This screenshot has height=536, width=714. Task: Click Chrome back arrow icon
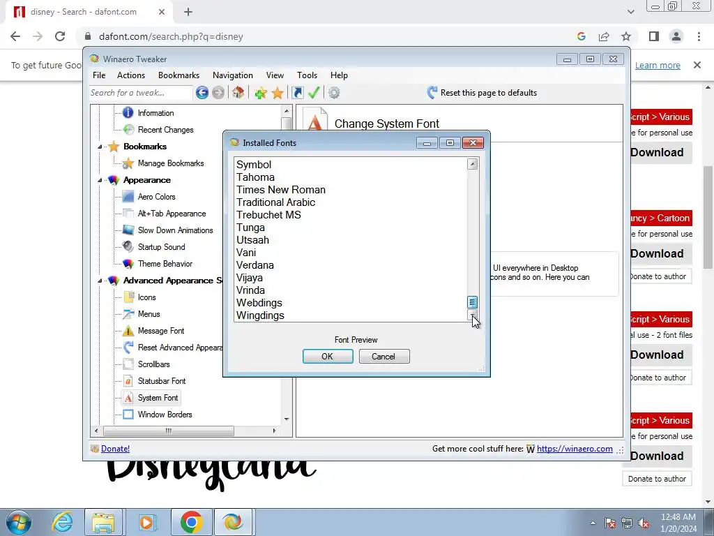pyautogui.click(x=15, y=36)
